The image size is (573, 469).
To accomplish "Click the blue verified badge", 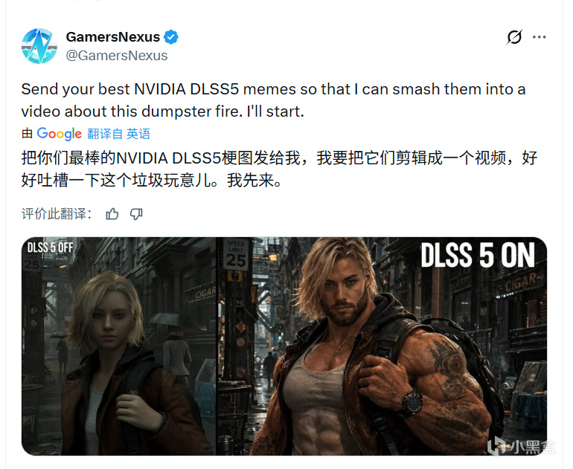I will pos(170,37).
